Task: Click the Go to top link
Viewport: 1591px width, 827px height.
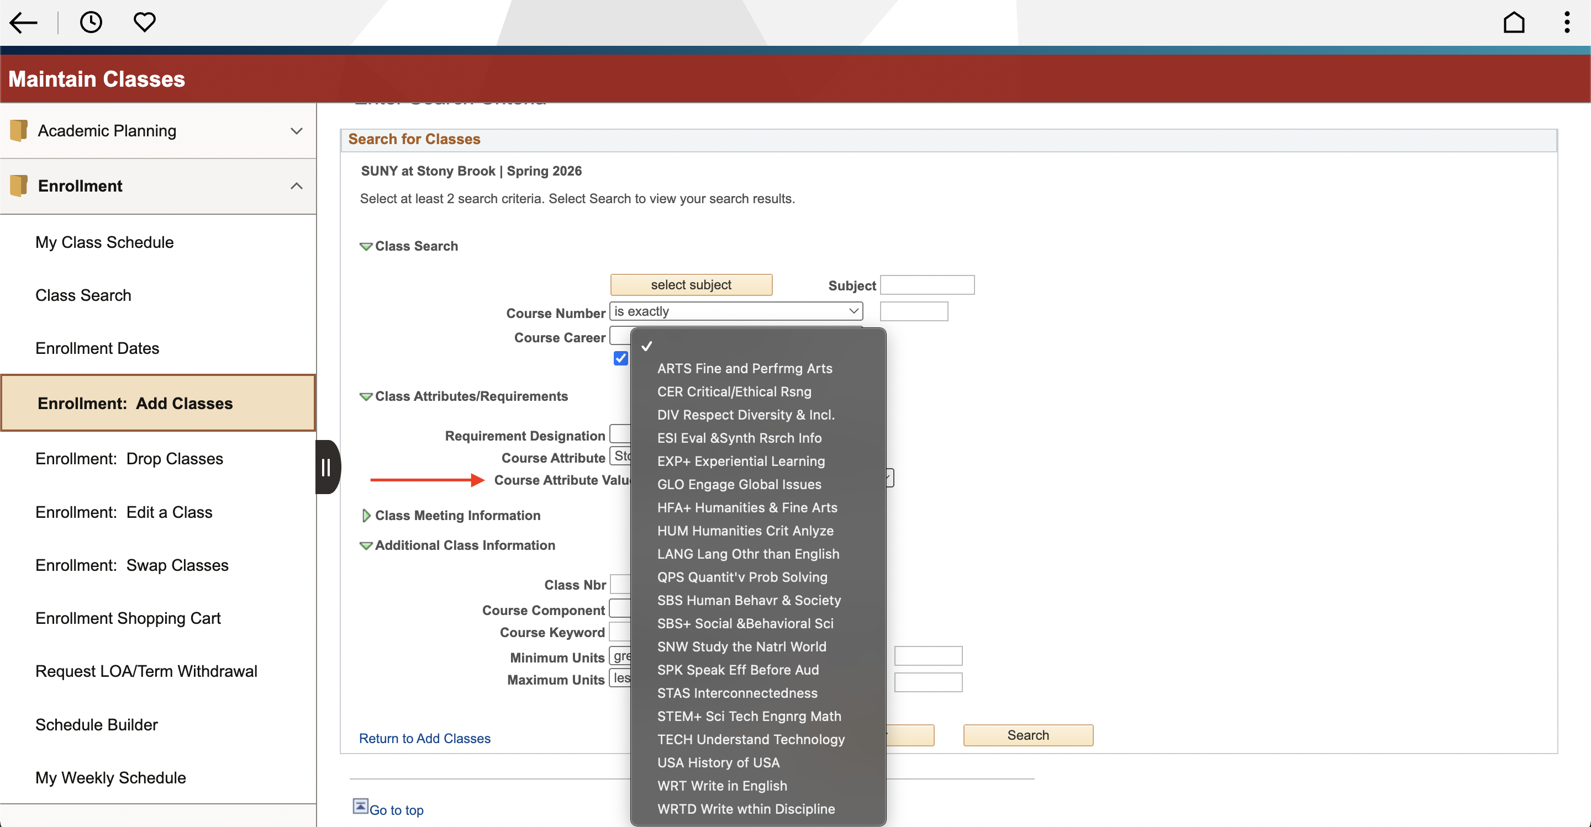Action: coord(396,810)
